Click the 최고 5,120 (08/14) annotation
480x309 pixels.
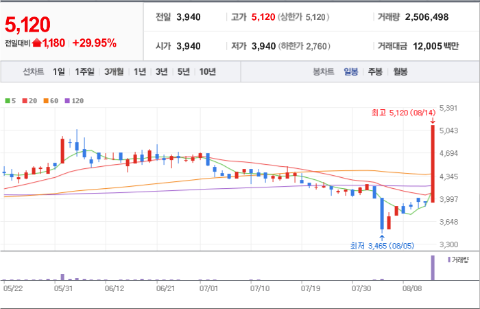pyautogui.click(x=403, y=113)
